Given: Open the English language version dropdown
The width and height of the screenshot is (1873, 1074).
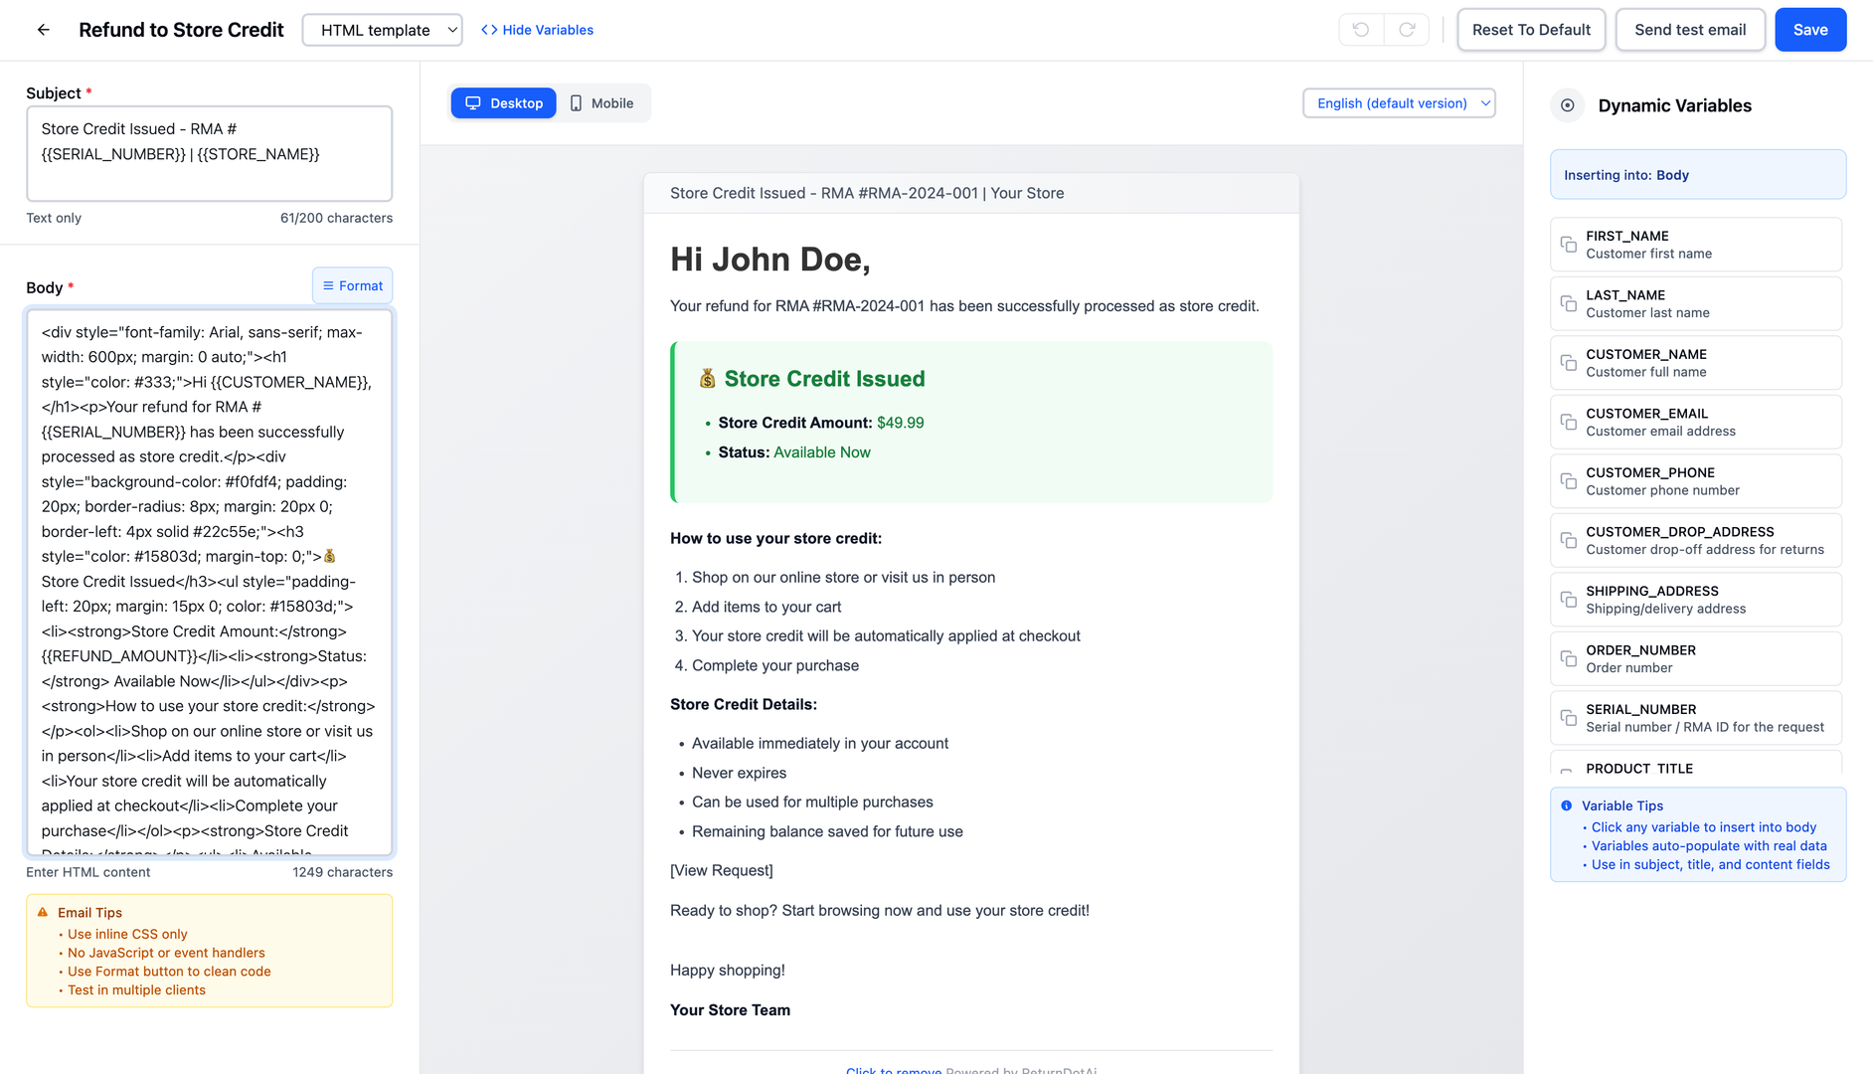Looking at the screenshot, I should click(x=1399, y=103).
